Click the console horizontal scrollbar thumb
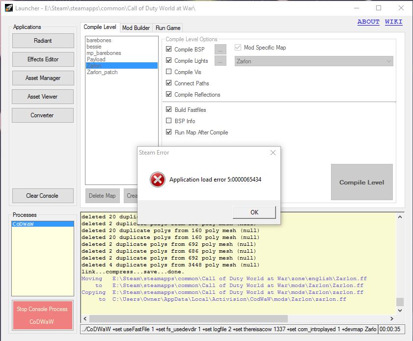The image size is (413, 341). pyautogui.click(x=188, y=318)
